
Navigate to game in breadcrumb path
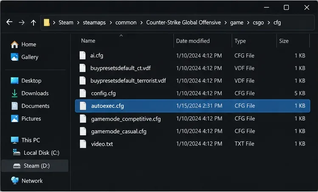236,23
